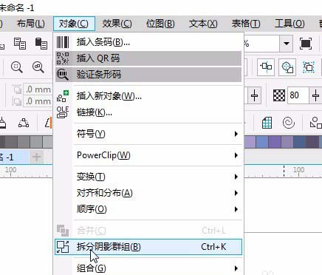
Task: Click the align objects toolbar icon
Action: click(266, 67)
